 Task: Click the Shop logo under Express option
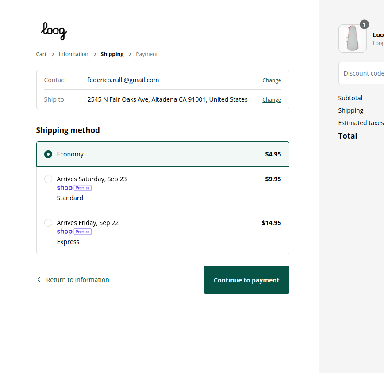65,232
